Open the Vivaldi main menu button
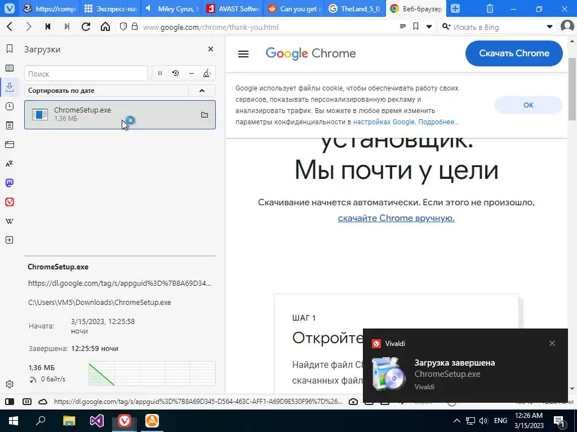 9,8
